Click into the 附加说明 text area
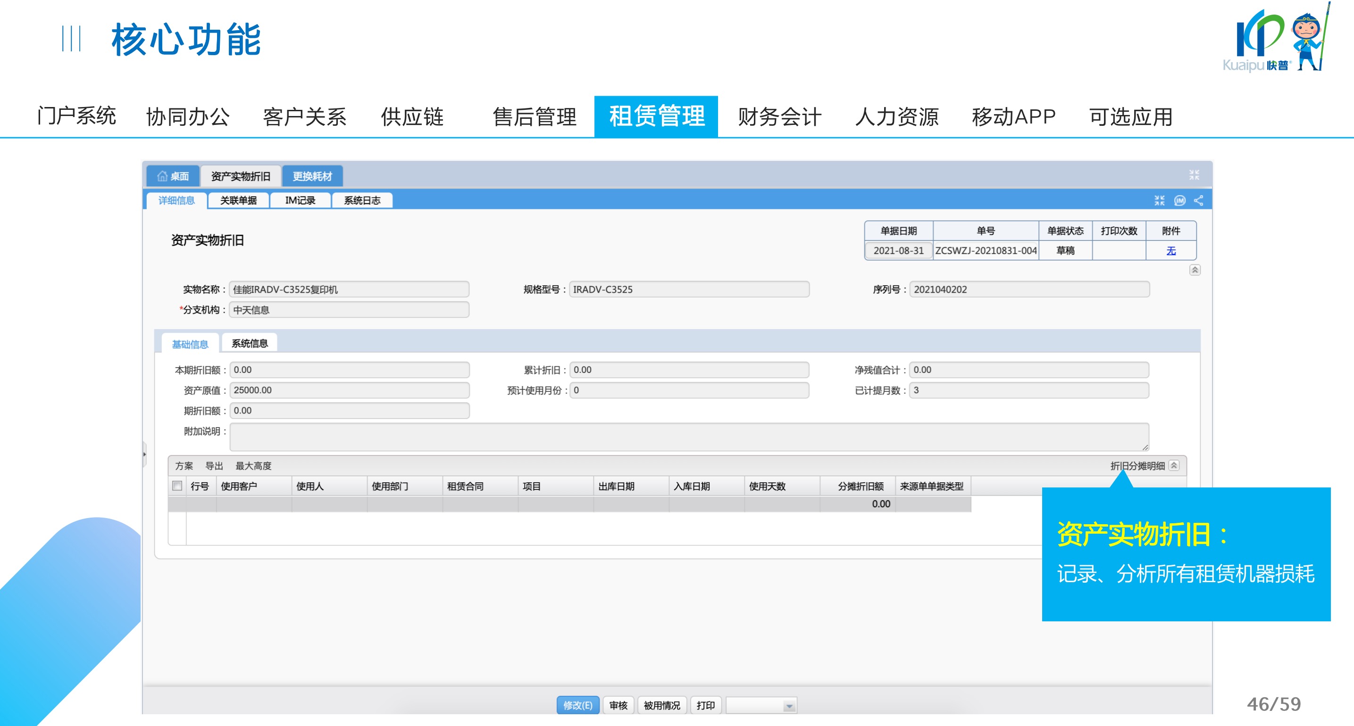1354x726 pixels. coord(689,437)
